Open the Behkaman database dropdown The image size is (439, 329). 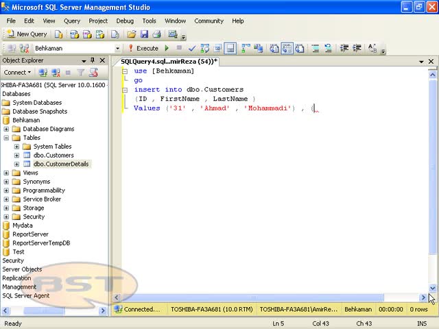click(x=117, y=49)
